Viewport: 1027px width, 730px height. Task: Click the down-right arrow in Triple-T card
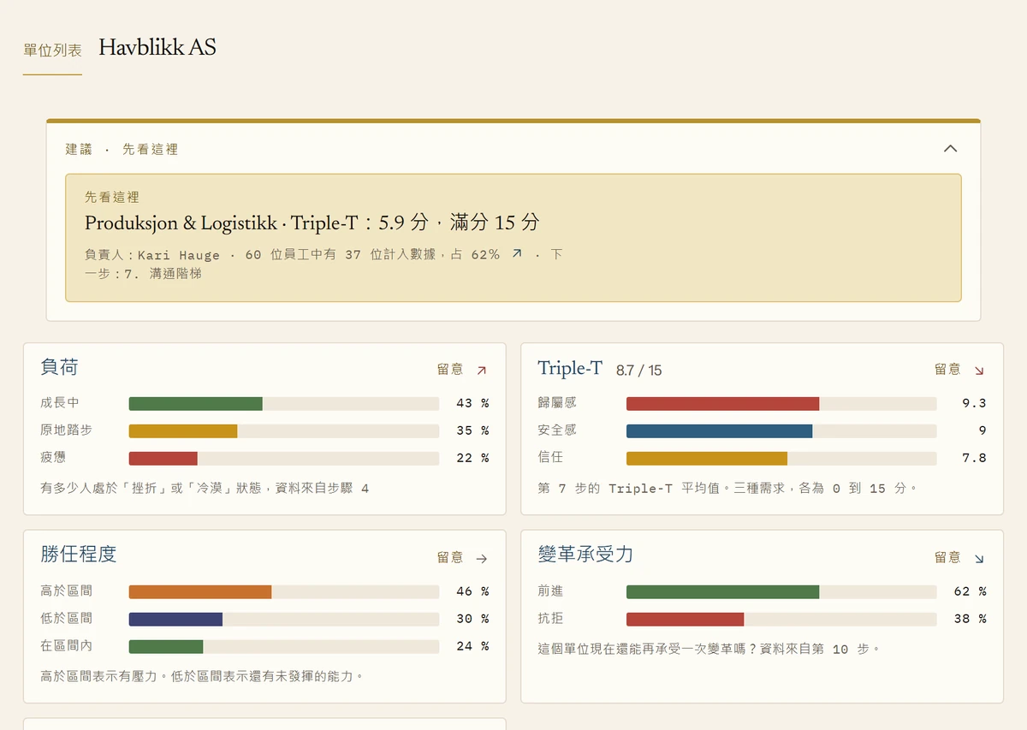(x=979, y=370)
